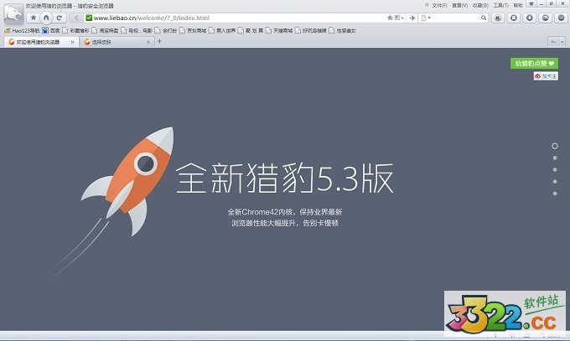Open downloads with the down-arrow toolbar button
The width and height of the screenshot is (570, 341).
[530, 18]
